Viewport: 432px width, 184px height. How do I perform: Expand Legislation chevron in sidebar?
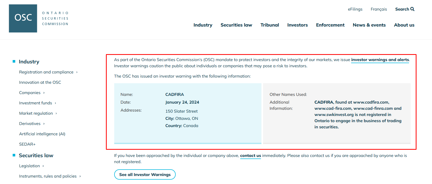(x=43, y=166)
